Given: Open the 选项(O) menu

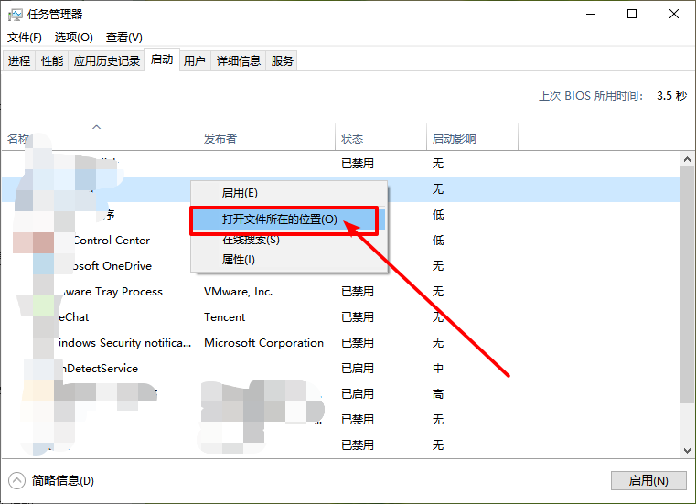Looking at the screenshot, I should click(74, 38).
